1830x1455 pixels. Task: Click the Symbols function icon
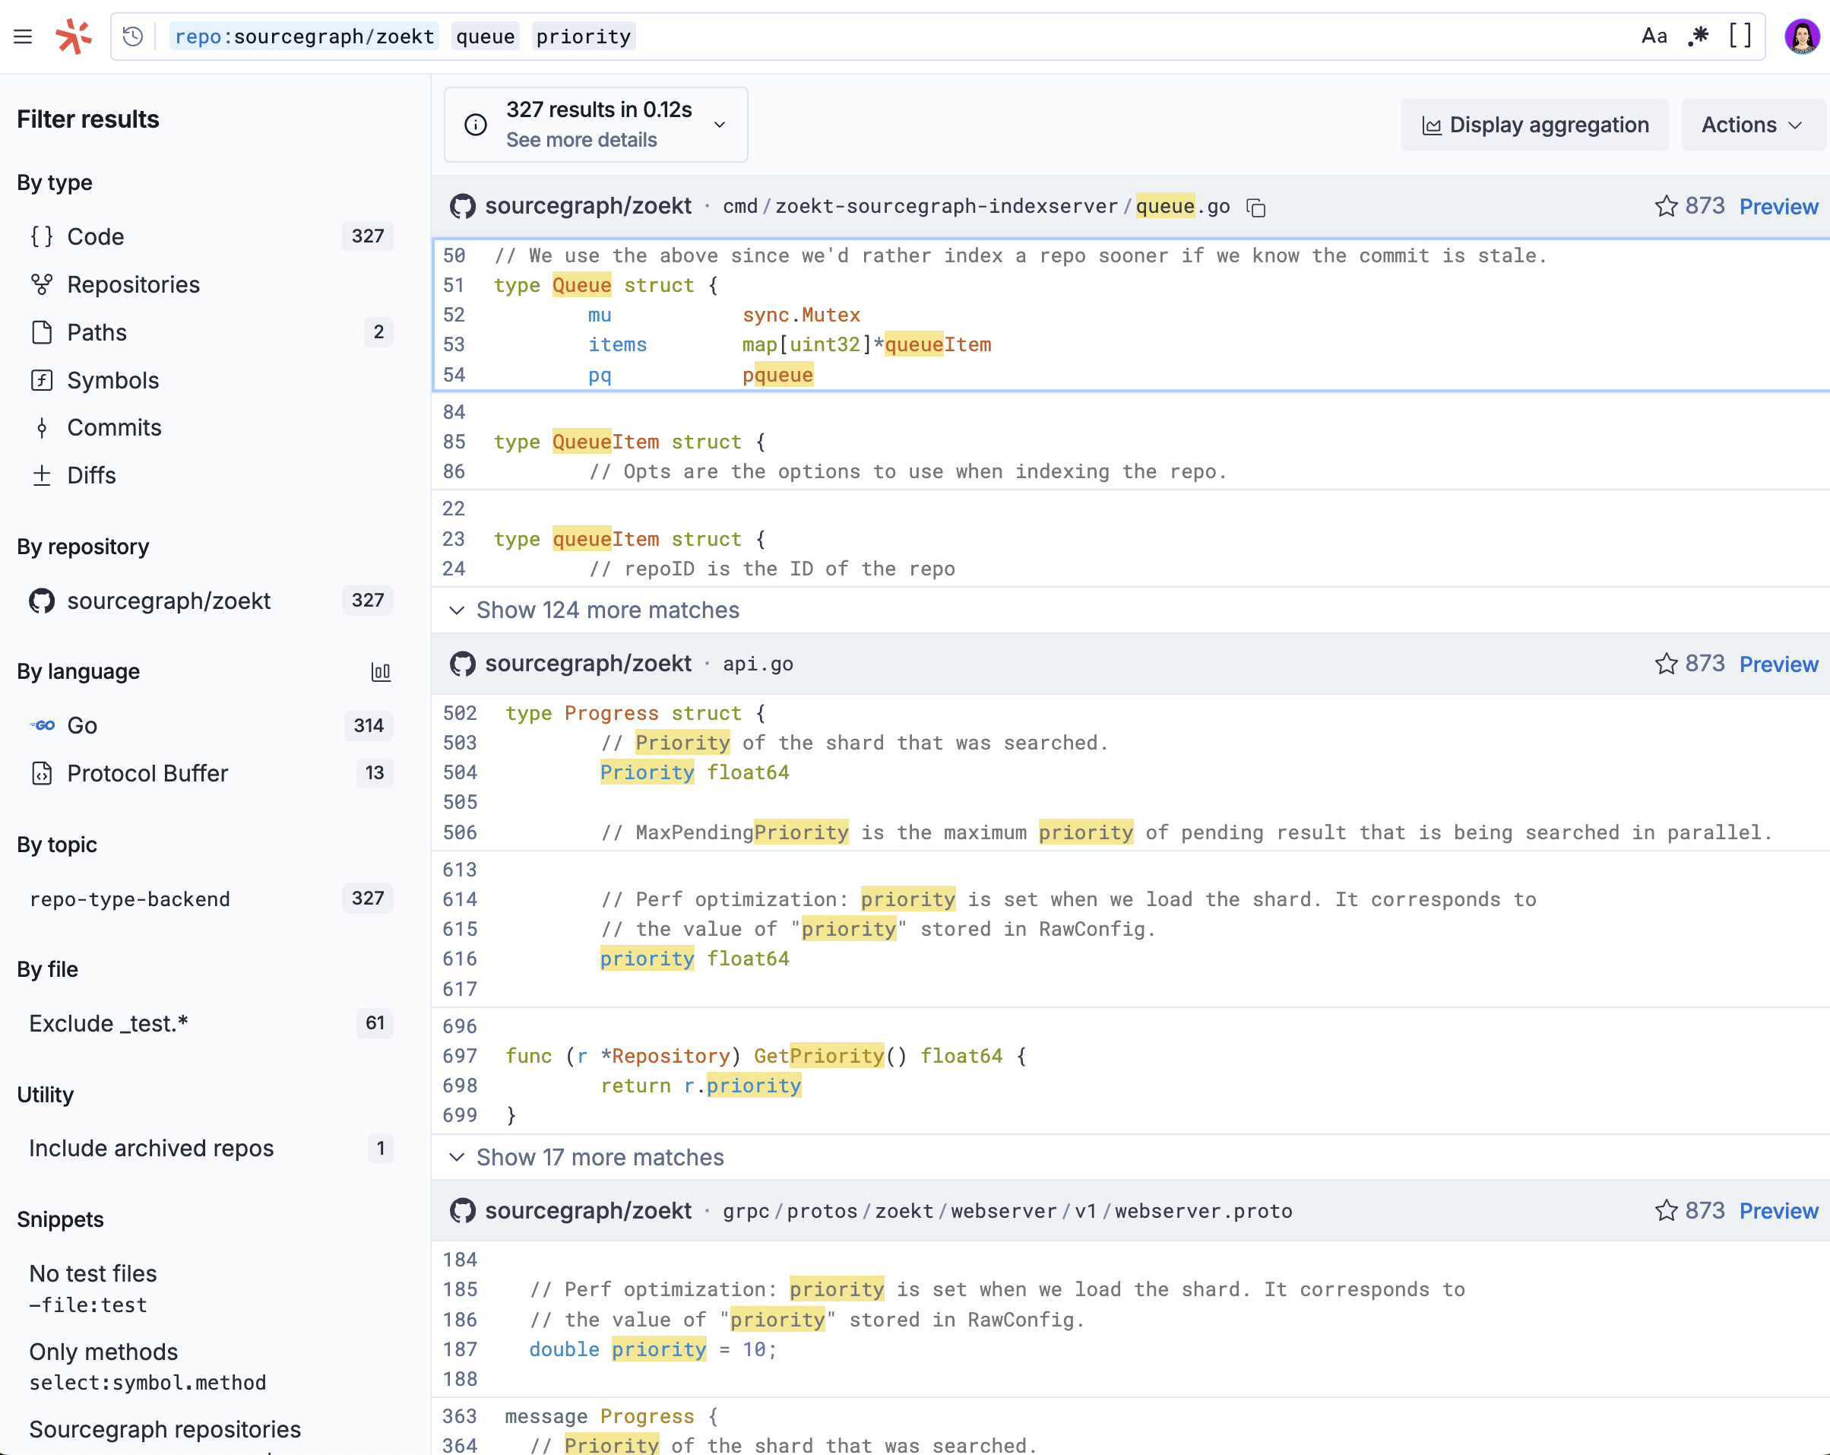pyautogui.click(x=42, y=380)
